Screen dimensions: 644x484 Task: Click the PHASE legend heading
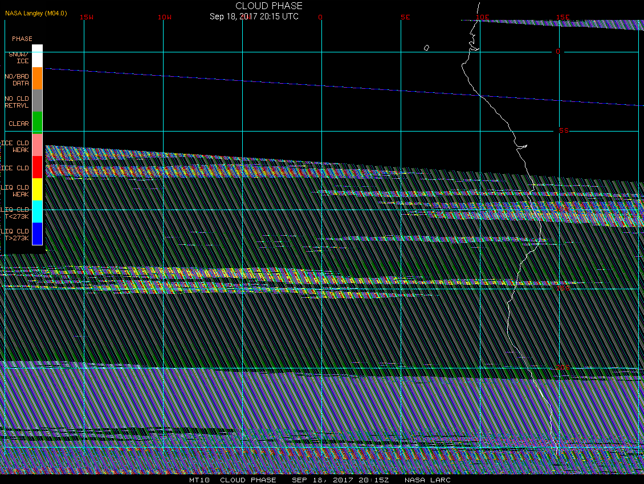[x=22, y=39]
